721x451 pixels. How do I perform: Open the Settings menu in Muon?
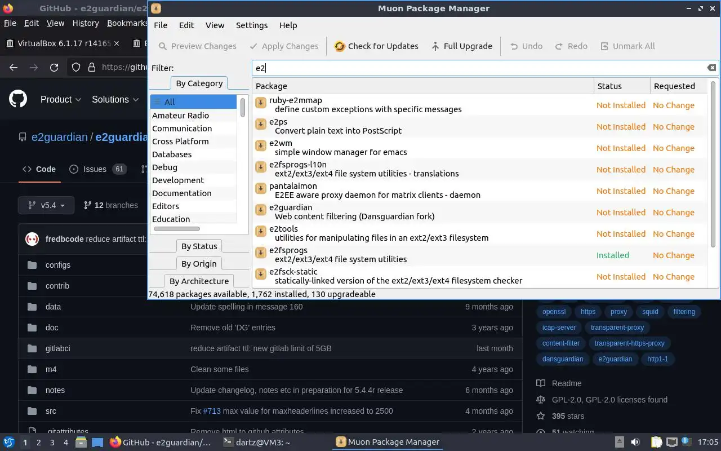coord(252,25)
